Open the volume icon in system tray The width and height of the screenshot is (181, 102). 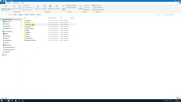168,101
